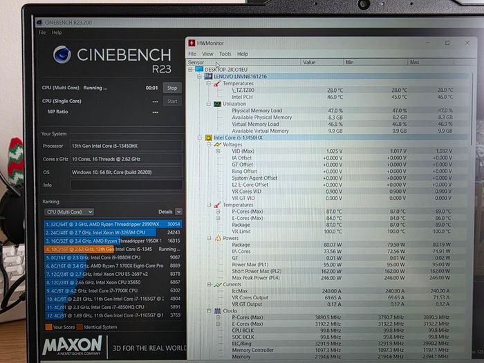
Task: Open HWMonitor File menu
Action: pyautogui.click(x=192, y=54)
